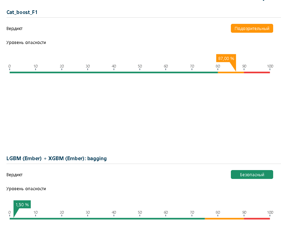Click the red segment of Cat_boost_F1 gauge
This screenshot has width=281, height=228.
pos(257,72)
